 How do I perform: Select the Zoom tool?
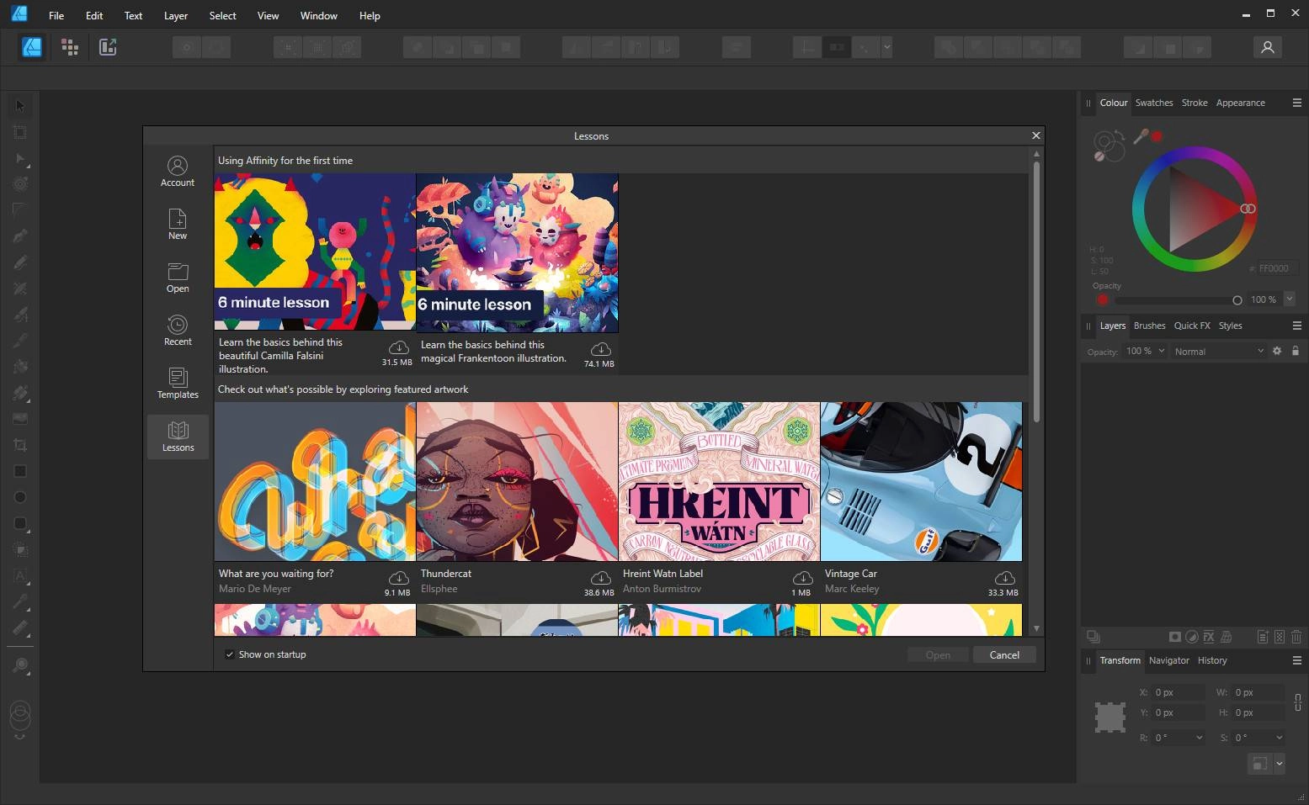[x=20, y=665]
